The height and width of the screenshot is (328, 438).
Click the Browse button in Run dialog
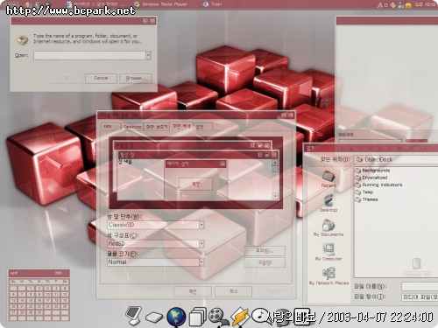pyautogui.click(x=136, y=79)
